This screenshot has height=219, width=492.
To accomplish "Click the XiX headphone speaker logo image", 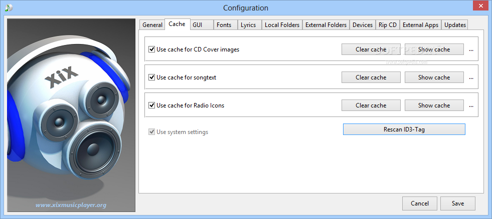I will click(x=71, y=115).
